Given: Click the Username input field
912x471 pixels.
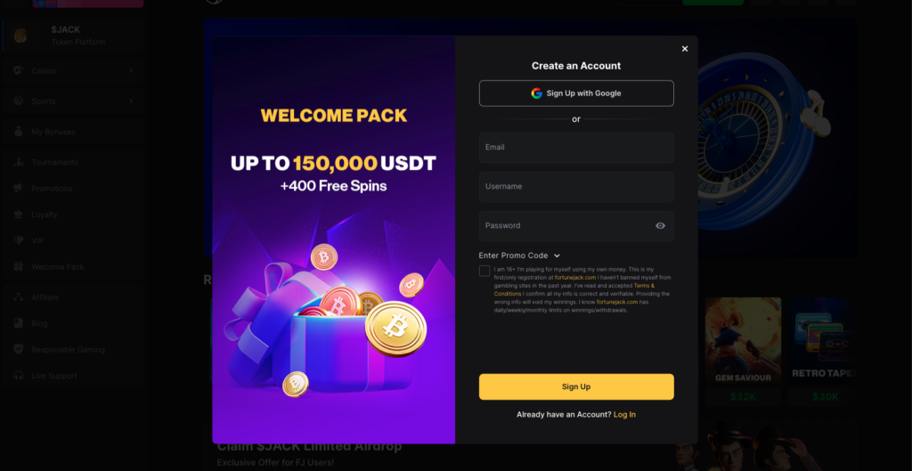Looking at the screenshot, I should (576, 187).
